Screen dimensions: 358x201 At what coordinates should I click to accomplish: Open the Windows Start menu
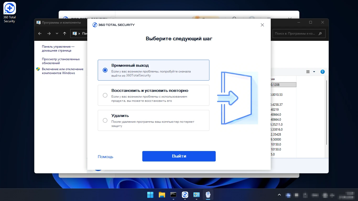tap(150, 195)
